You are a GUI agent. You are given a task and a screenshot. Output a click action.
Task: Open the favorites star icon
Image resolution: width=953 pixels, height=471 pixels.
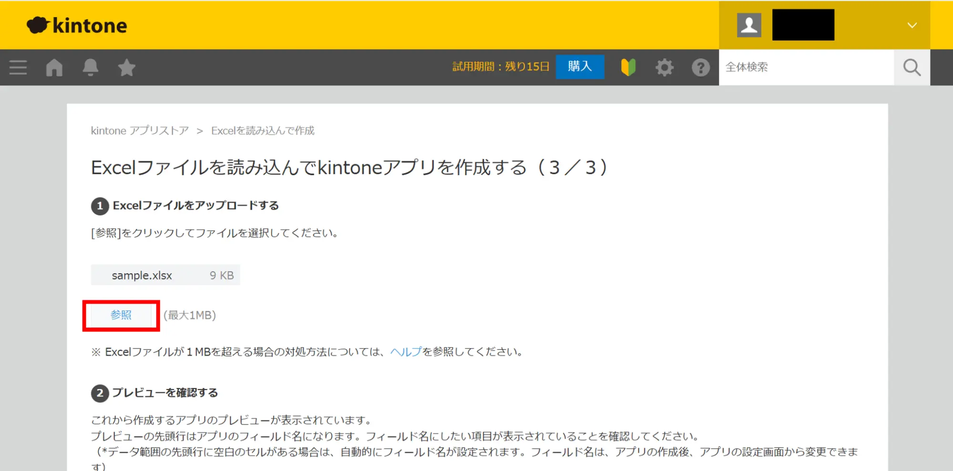[126, 67]
